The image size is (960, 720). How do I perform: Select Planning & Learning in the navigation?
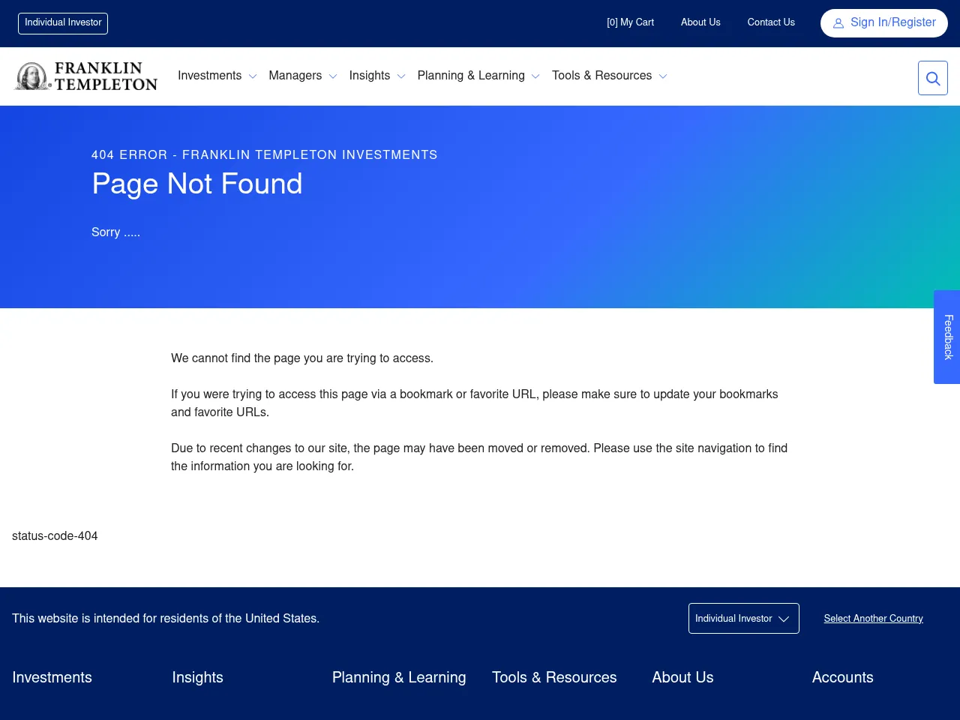tap(470, 76)
